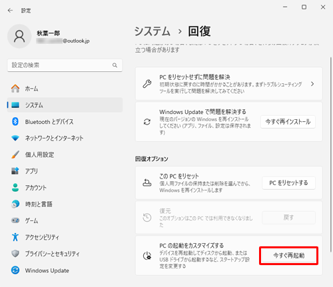The image size is (333, 287).
Task: Close the settings window
Action: click(323, 7)
